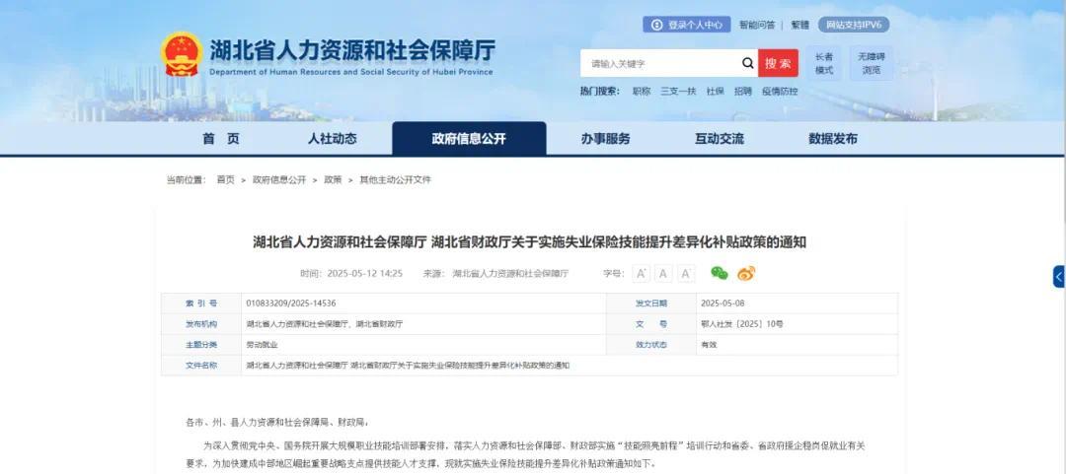Click the 发布机构 label cell

201,324
